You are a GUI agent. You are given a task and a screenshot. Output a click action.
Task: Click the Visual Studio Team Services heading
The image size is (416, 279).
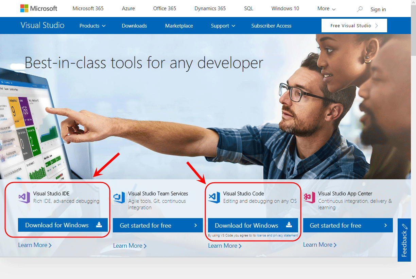pos(158,194)
